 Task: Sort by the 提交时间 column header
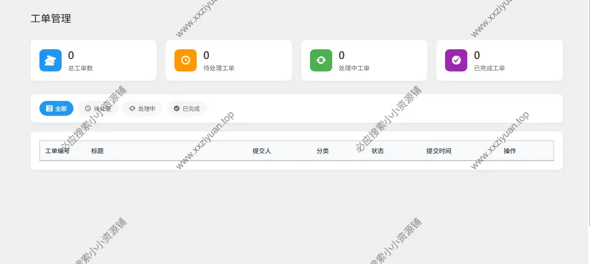439,151
